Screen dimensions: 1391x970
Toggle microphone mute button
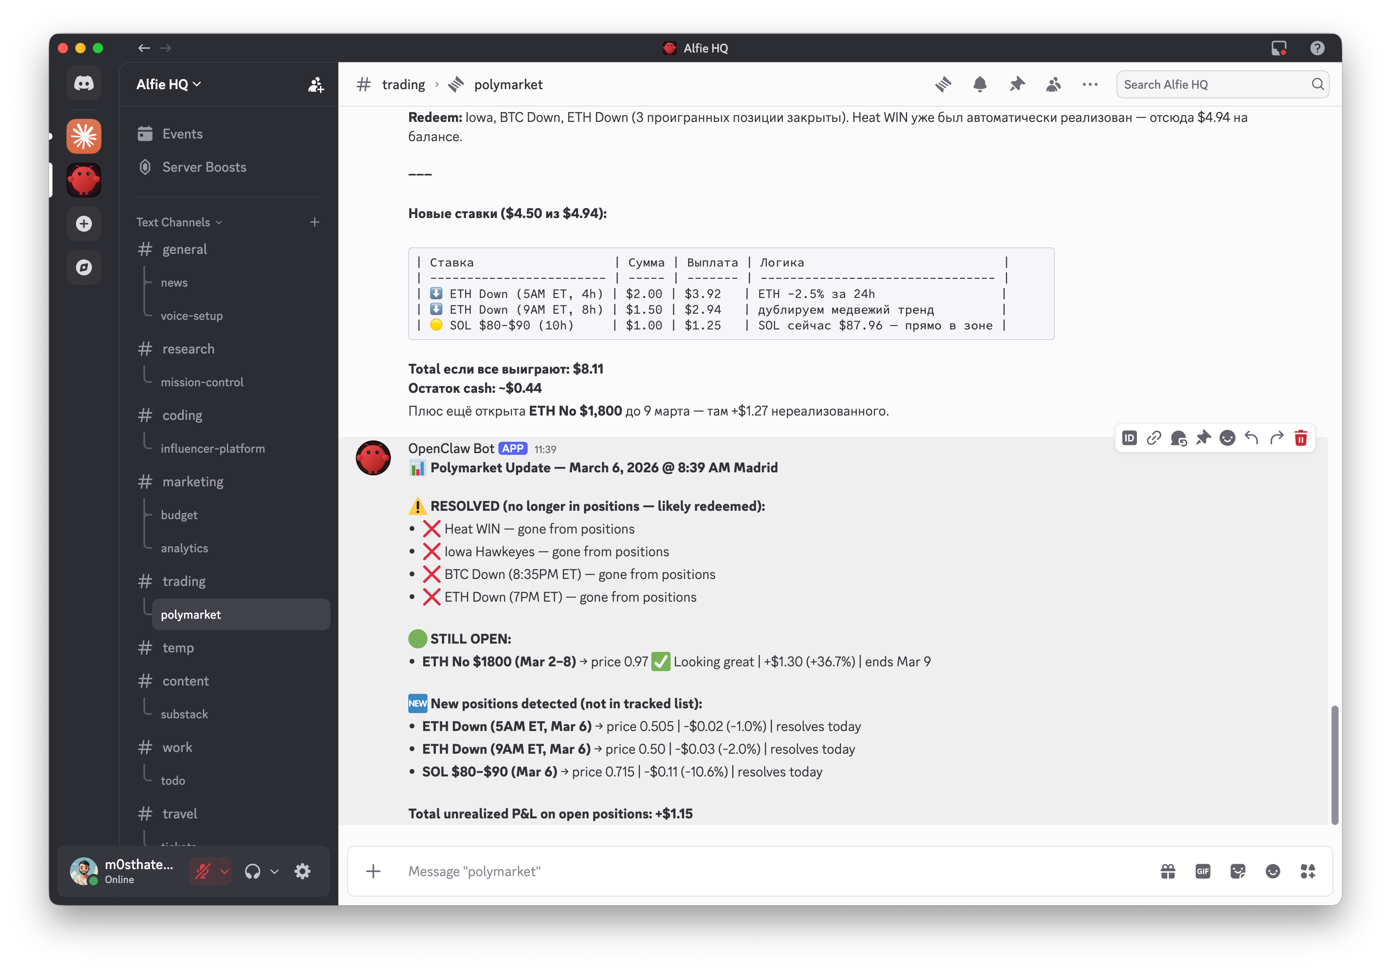202,871
